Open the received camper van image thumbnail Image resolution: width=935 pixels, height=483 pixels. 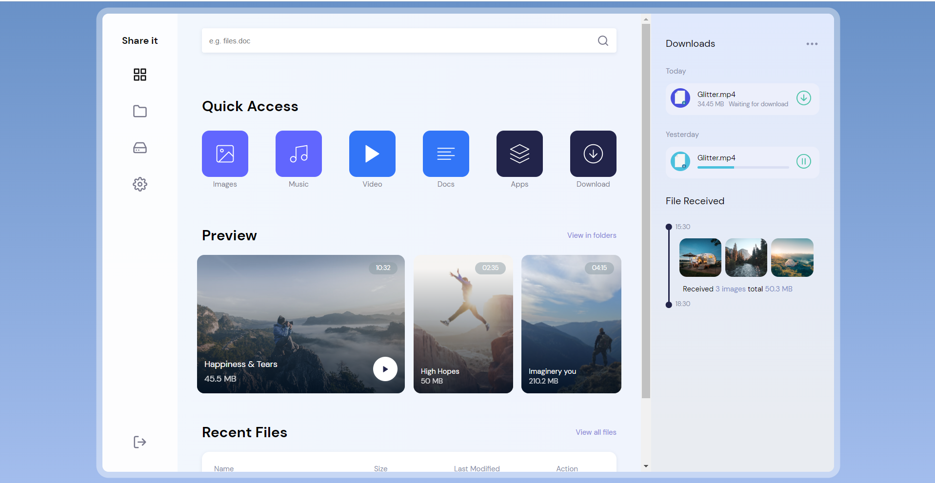(700, 257)
